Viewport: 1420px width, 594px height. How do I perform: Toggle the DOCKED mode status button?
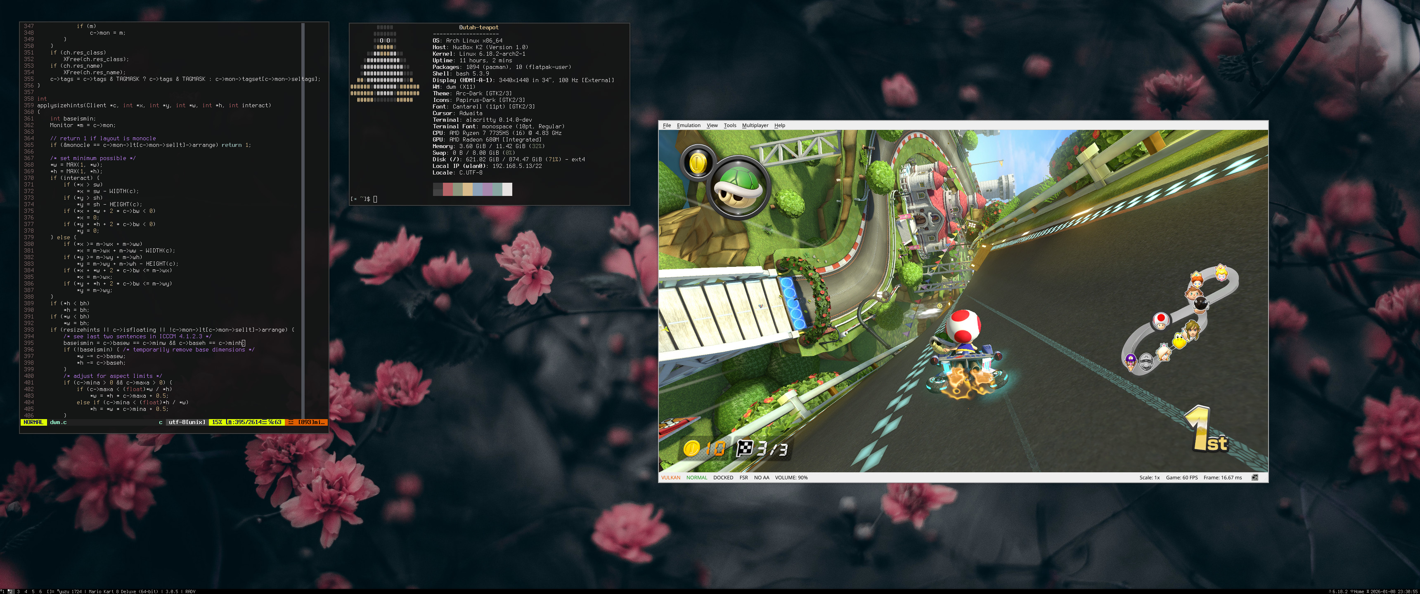(723, 478)
